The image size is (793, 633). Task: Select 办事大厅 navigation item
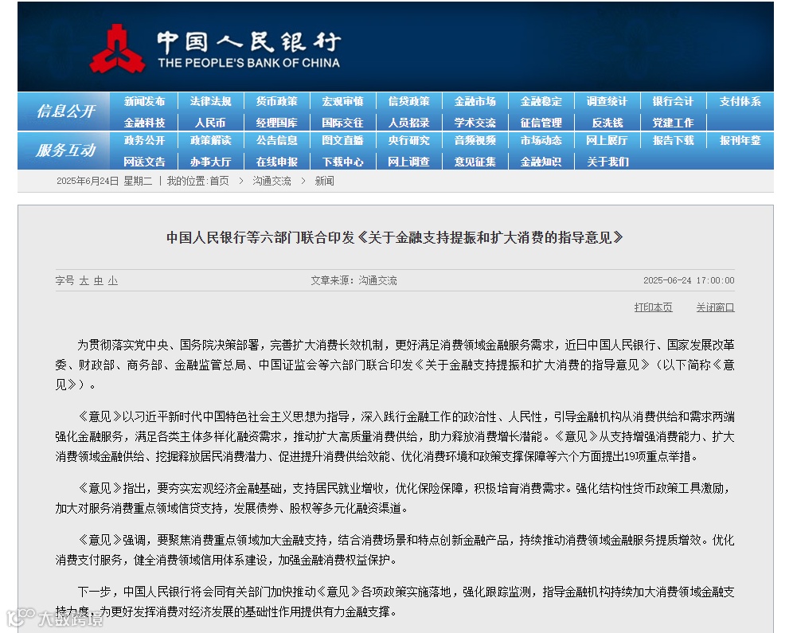pyautogui.click(x=210, y=162)
